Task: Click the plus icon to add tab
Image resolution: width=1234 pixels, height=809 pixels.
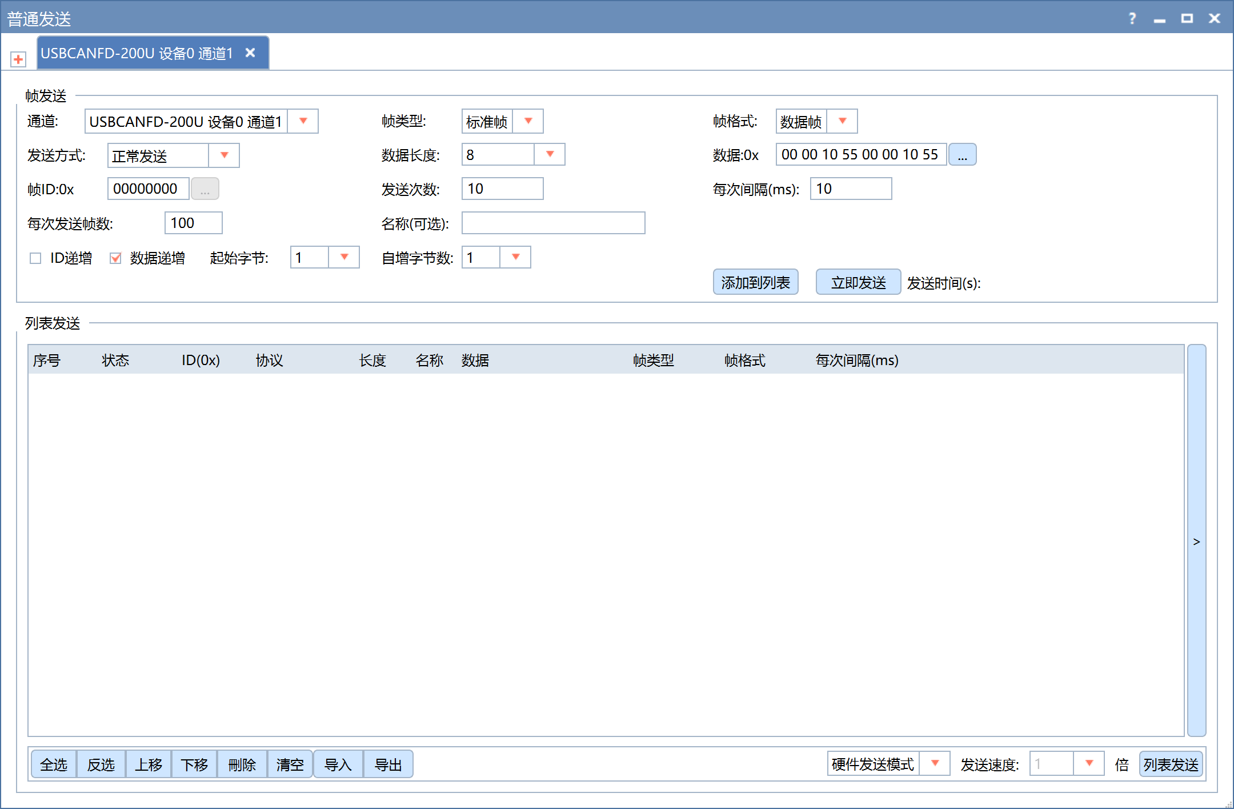Action: click(18, 59)
